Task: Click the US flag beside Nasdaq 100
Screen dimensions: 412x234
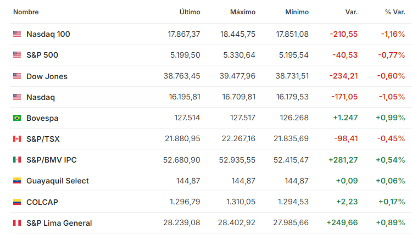Action: (17, 34)
